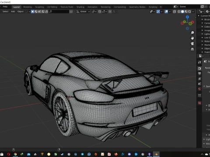Open Firefox from the taskbar
This screenshot has height=157, width=210.
[x=116, y=154]
